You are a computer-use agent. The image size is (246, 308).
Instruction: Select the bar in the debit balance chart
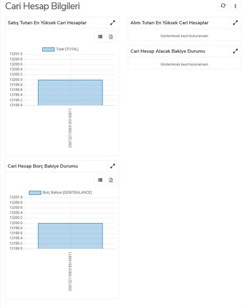pyautogui.click(x=70, y=236)
